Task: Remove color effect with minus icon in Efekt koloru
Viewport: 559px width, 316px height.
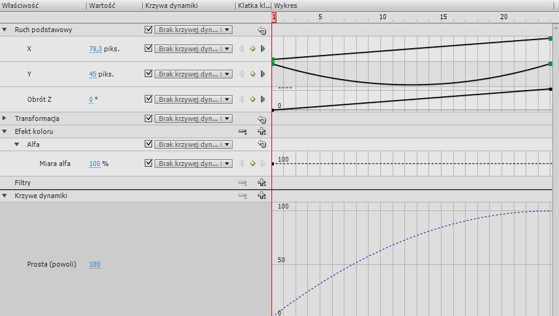Action: 242,131
